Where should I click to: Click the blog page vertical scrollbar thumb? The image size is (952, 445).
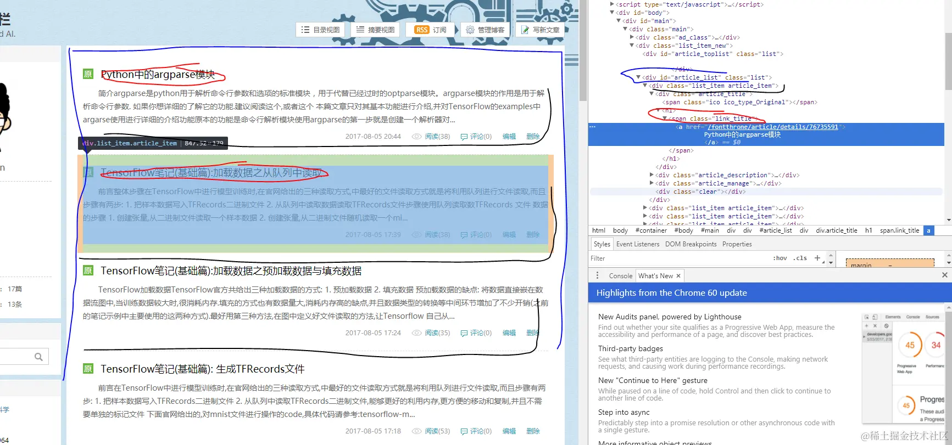pyautogui.click(x=583, y=49)
